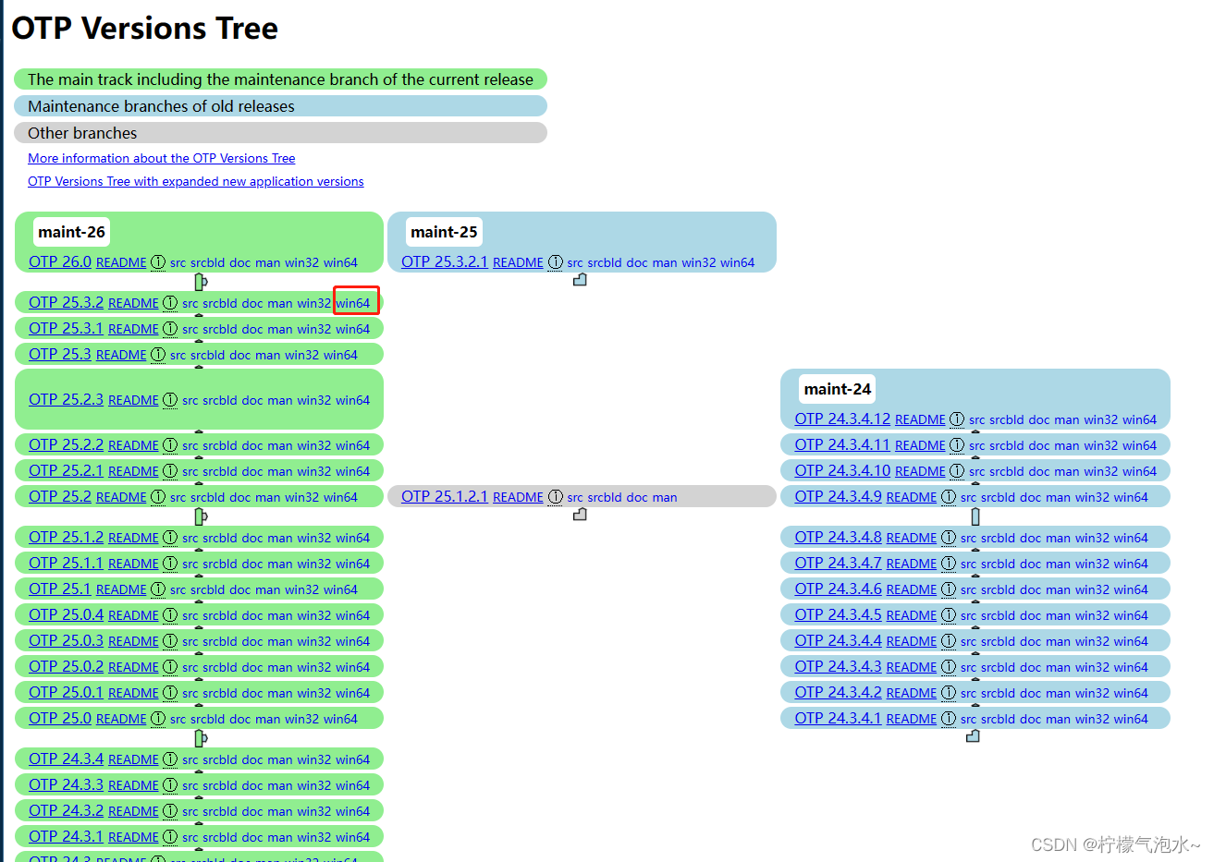This screenshot has width=1214, height=862.
Task: Download win64 installer for OTP 25.3.2
Action: click(352, 303)
